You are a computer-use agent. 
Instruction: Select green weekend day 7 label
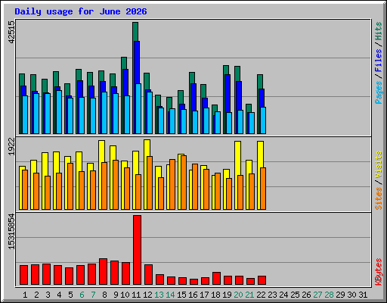93,295
